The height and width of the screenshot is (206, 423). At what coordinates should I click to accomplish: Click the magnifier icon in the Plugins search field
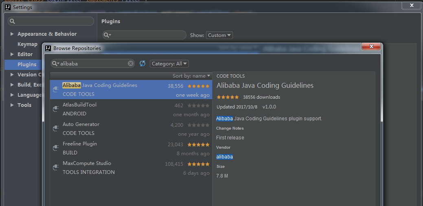(107, 35)
